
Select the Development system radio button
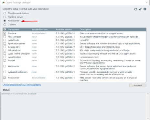coord(5,13)
